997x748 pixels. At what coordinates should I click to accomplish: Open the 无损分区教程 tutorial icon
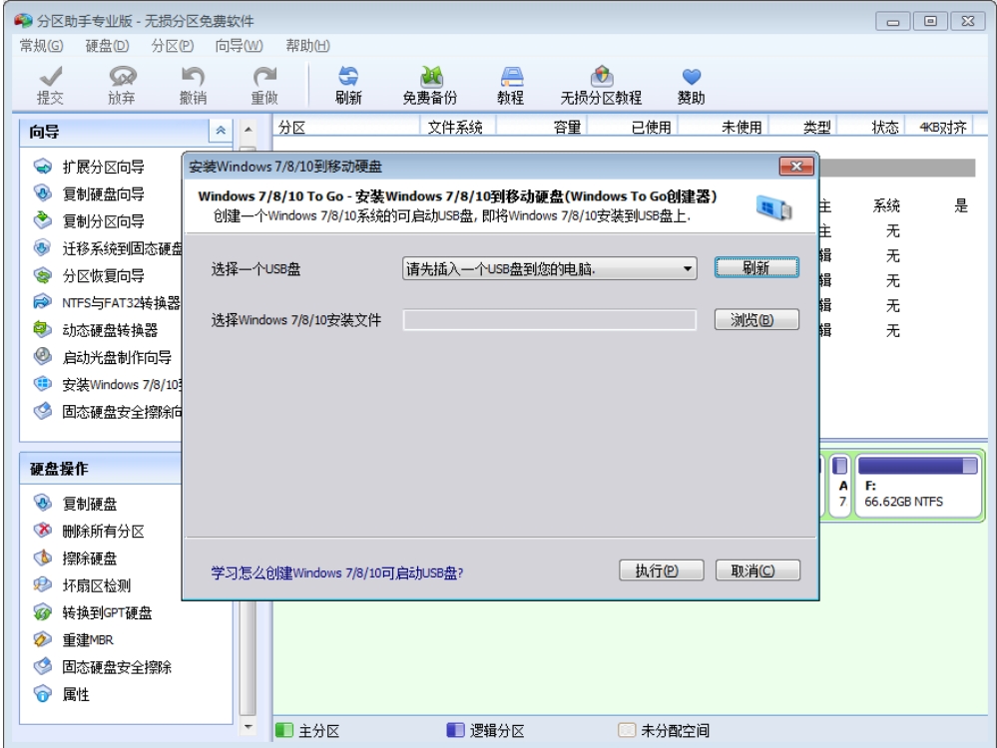point(602,77)
